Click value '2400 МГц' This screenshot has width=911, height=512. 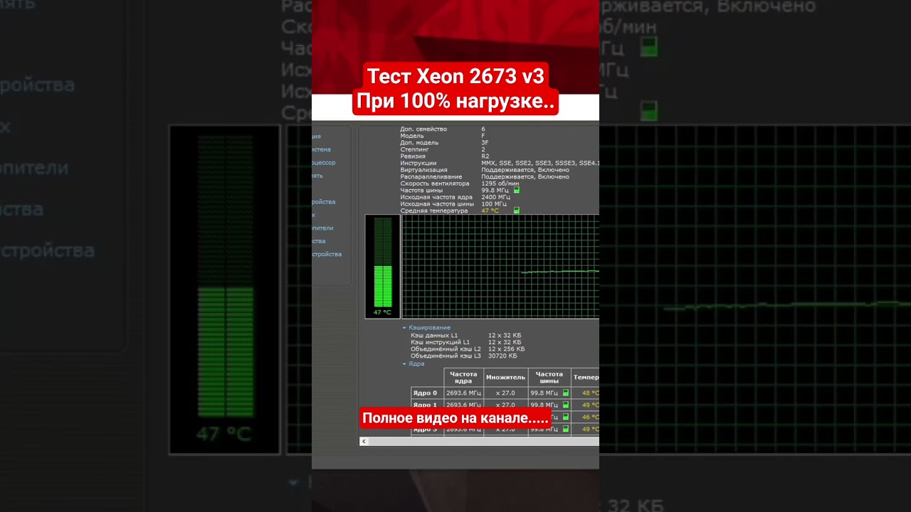[x=495, y=197]
